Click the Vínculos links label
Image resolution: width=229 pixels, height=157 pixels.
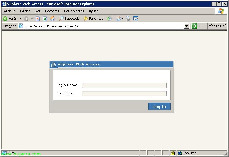(x=215, y=26)
